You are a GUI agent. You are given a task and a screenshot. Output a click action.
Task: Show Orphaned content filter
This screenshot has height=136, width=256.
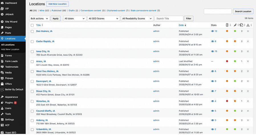tap(116, 11)
